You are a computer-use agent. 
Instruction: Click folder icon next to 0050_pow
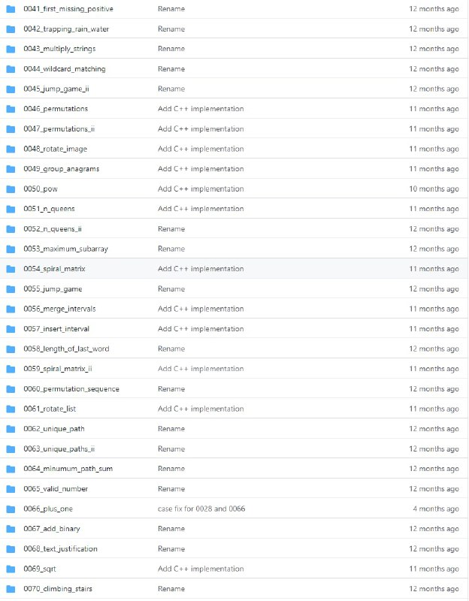pos(11,189)
